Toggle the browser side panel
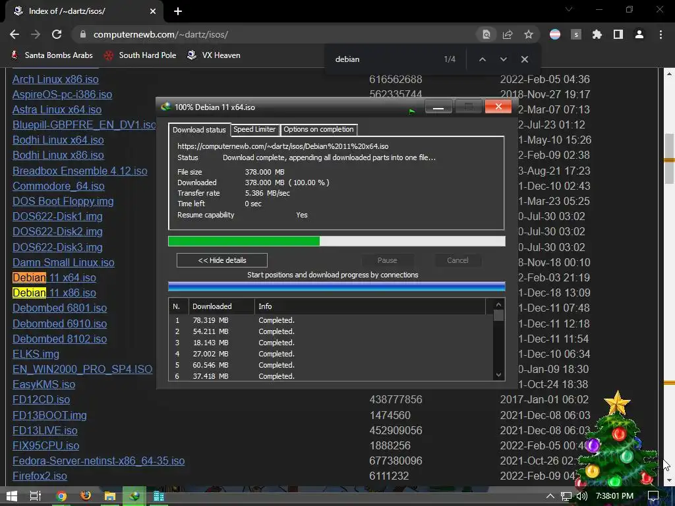 point(618,34)
